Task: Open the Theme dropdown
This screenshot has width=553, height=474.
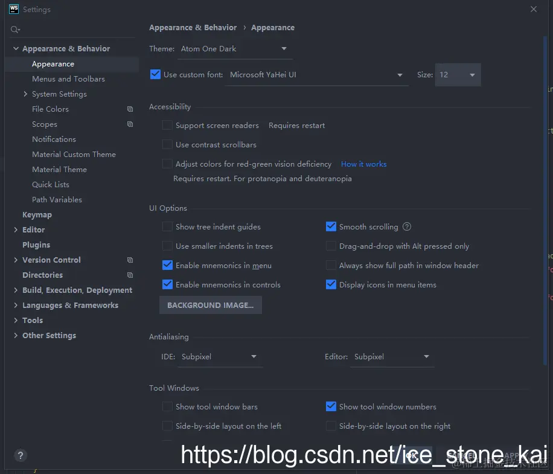Action: click(x=234, y=49)
